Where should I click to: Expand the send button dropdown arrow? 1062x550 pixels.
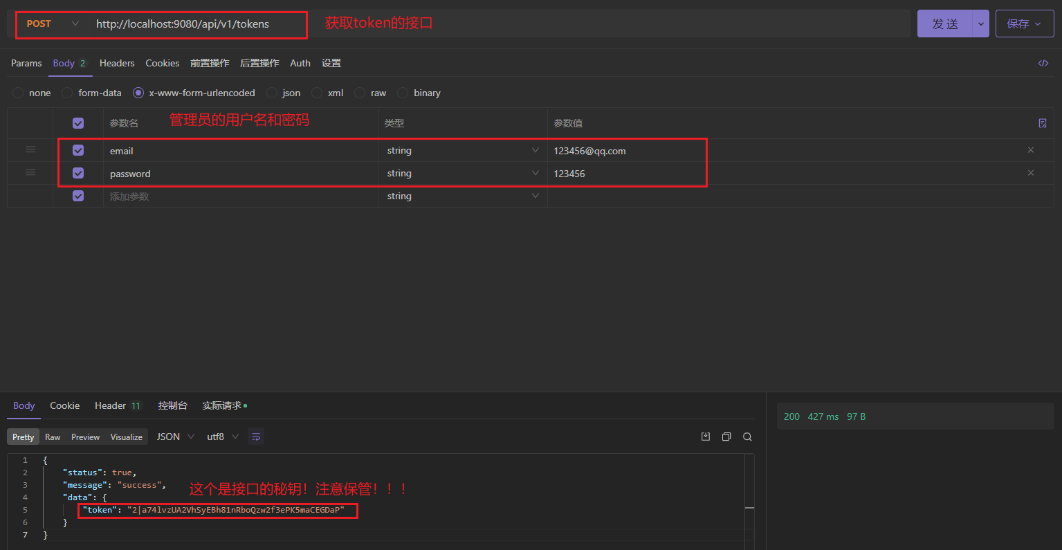980,24
